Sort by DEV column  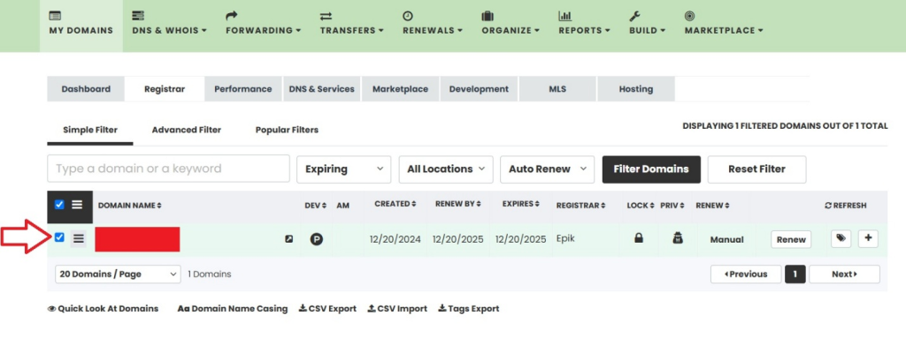316,206
